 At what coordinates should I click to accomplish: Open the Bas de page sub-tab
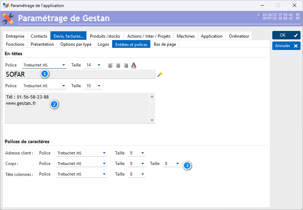[x=165, y=44]
